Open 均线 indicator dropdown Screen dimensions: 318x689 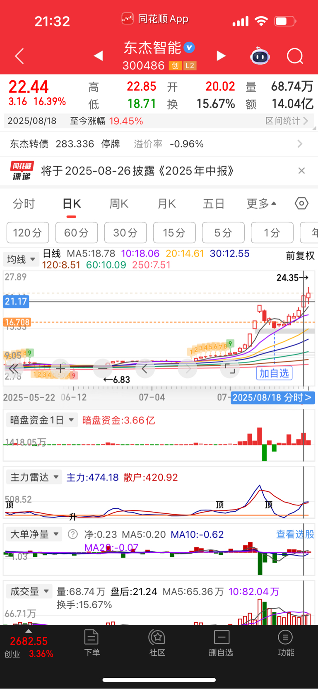tap(21, 259)
